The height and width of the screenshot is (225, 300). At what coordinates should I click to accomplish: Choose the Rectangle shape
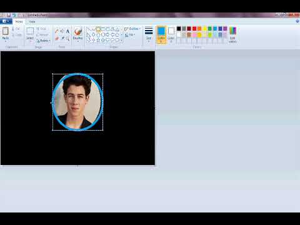103,29
